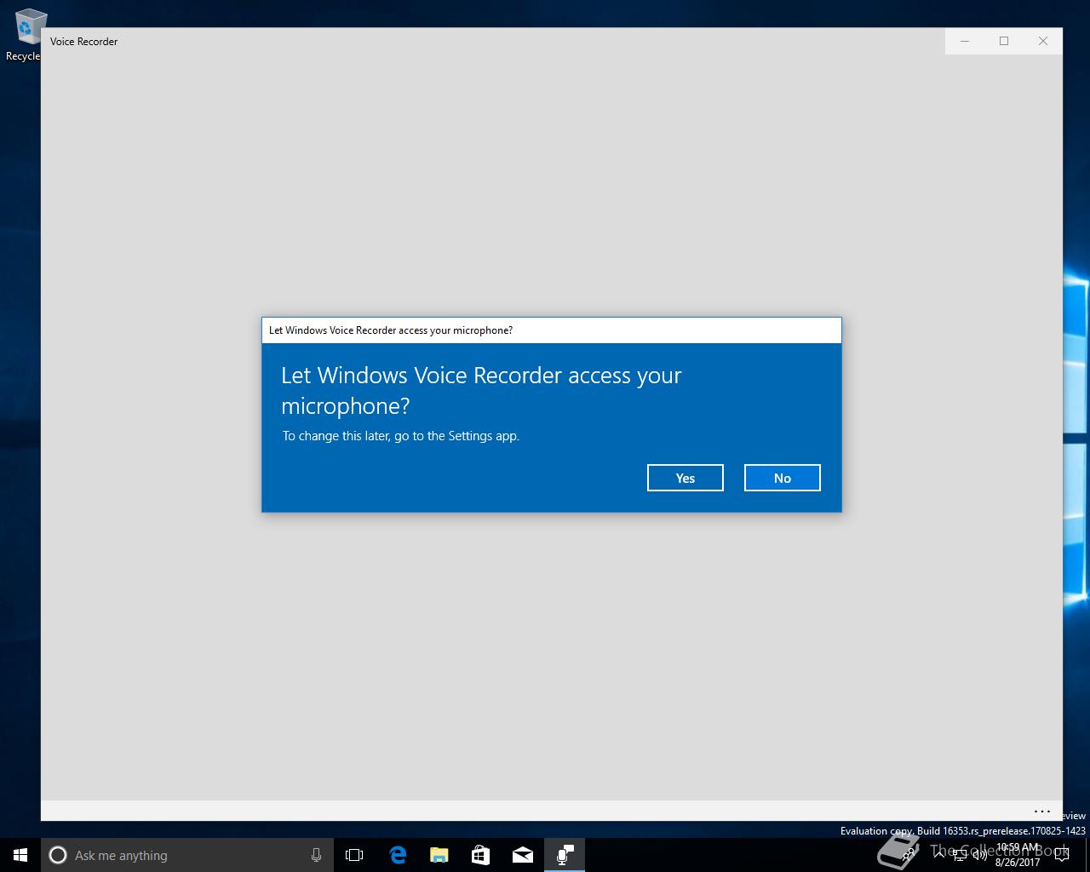Open the Microsoft Store taskbar icon
The width and height of the screenshot is (1090, 872).
click(x=480, y=855)
